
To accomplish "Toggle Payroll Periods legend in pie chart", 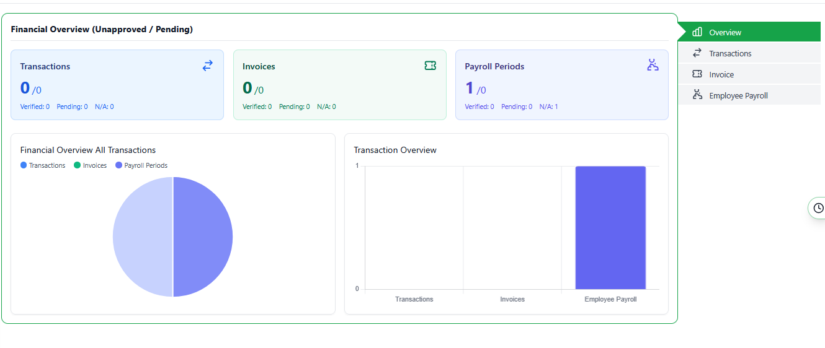I will [141, 165].
